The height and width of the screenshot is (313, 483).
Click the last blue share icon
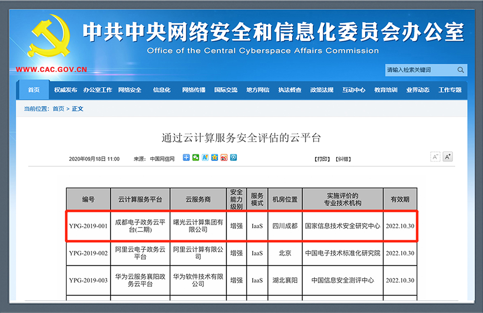233,158
